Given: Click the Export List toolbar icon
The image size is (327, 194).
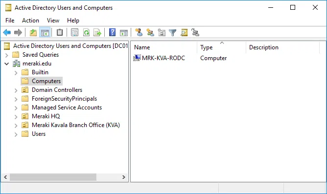Looking at the screenshot, I should click(x=97, y=32).
